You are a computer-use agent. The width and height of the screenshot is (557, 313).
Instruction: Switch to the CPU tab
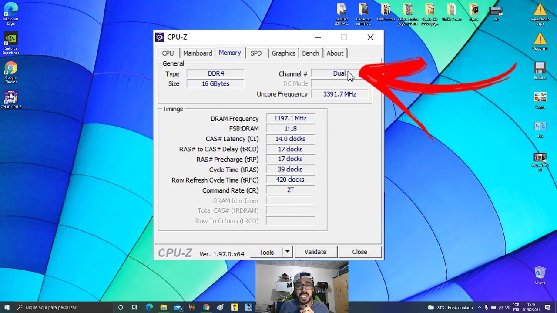168,53
